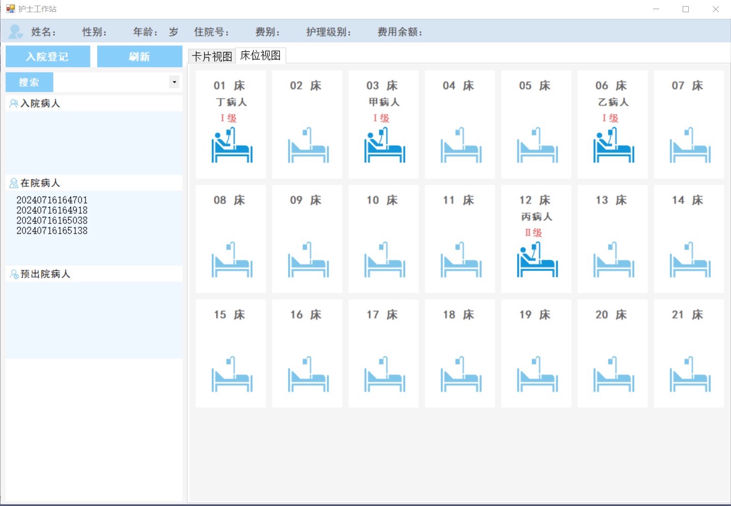Select patient record 20240716164918
The width and height of the screenshot is (731, 506).
point(52,210)
